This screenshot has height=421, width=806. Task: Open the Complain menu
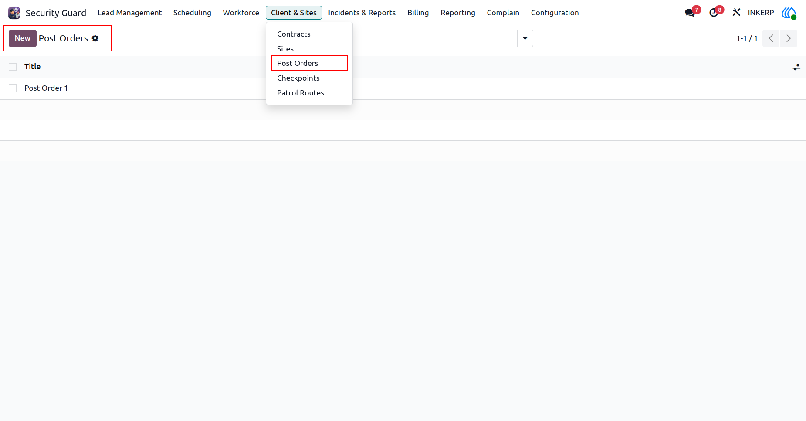(503, 13)
